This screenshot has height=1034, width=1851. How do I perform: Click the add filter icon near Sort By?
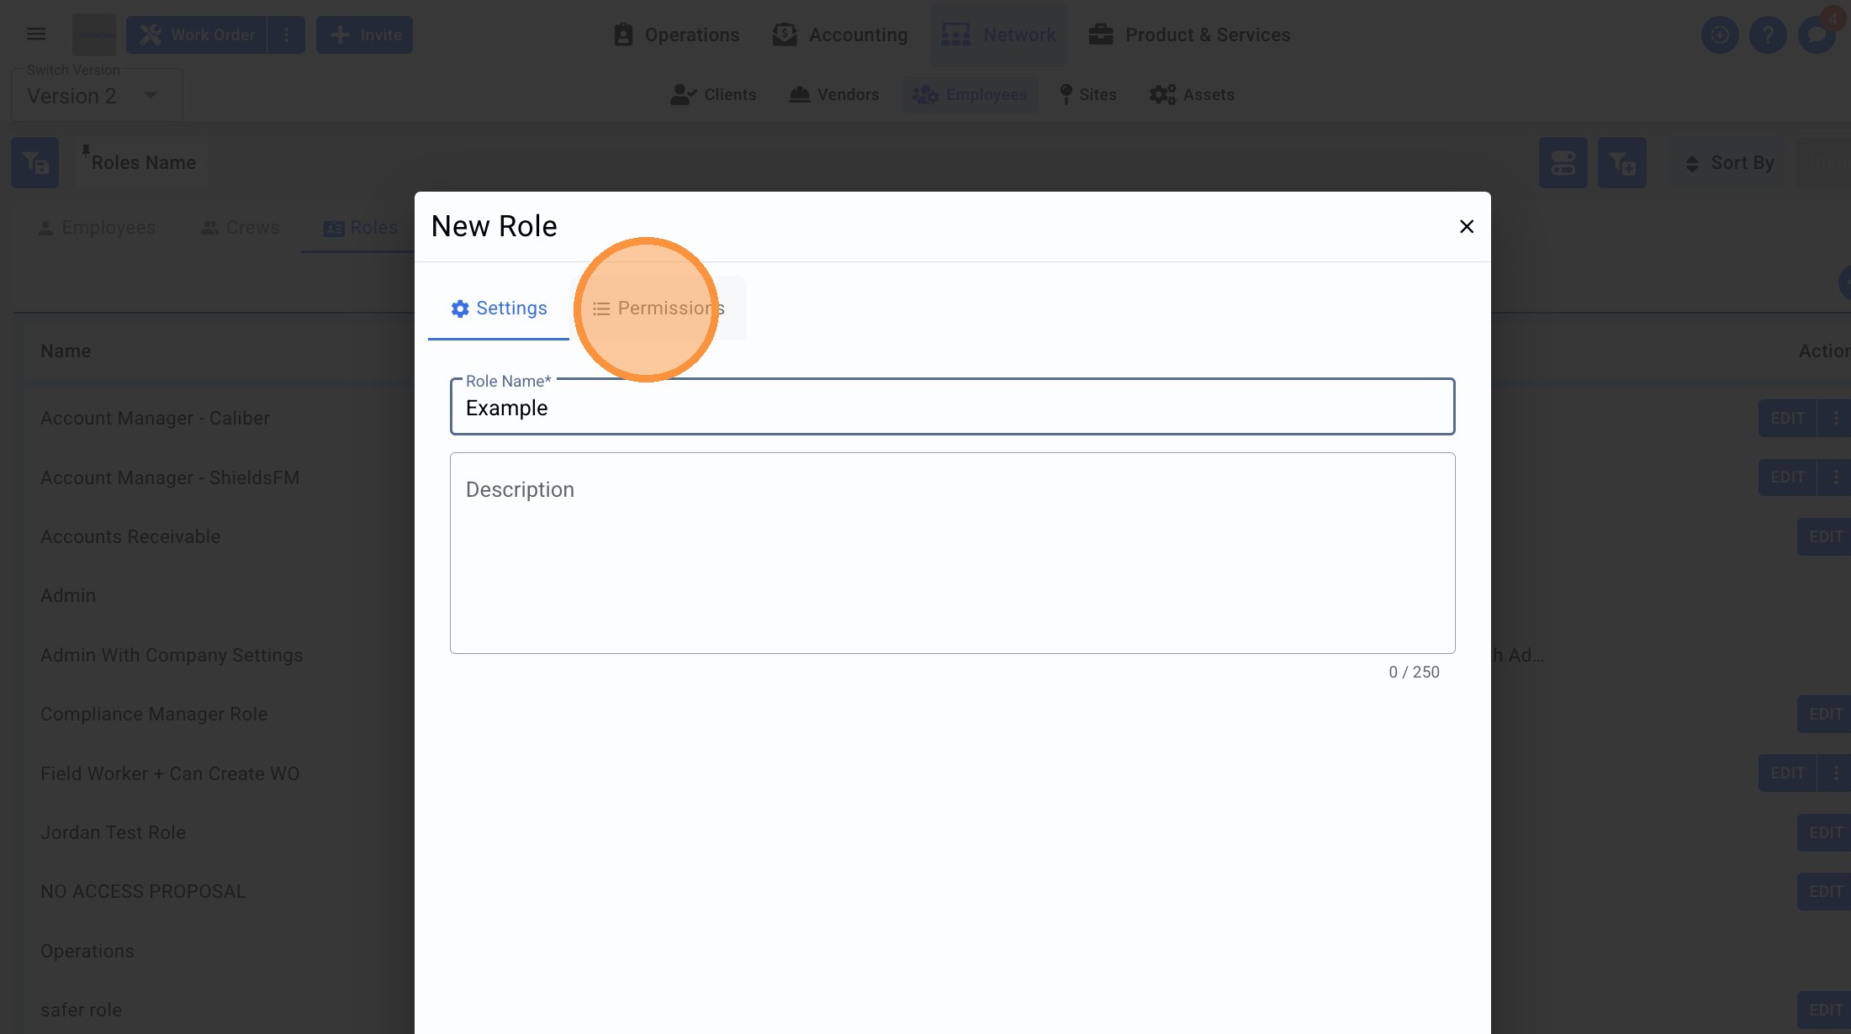click(1621, 162)
